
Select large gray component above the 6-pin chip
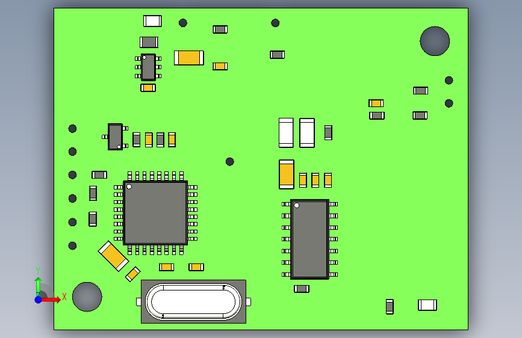pyautogui.click(x=149, y=42)
